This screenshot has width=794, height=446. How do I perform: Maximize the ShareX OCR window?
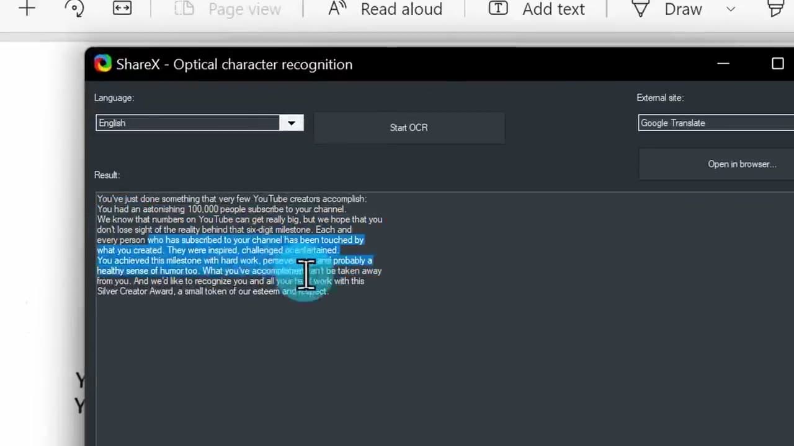777,64
